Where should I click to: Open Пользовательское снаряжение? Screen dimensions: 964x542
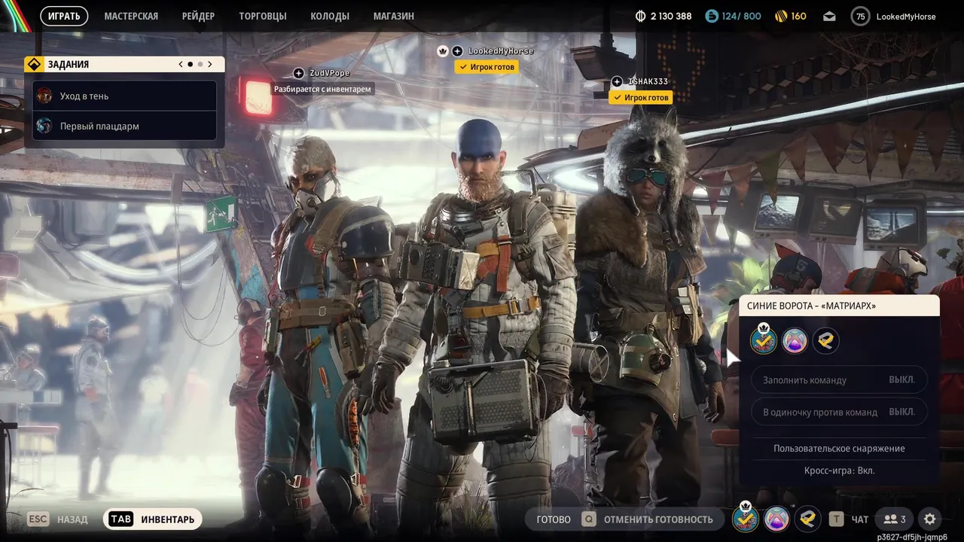click(x=839, y=448)
